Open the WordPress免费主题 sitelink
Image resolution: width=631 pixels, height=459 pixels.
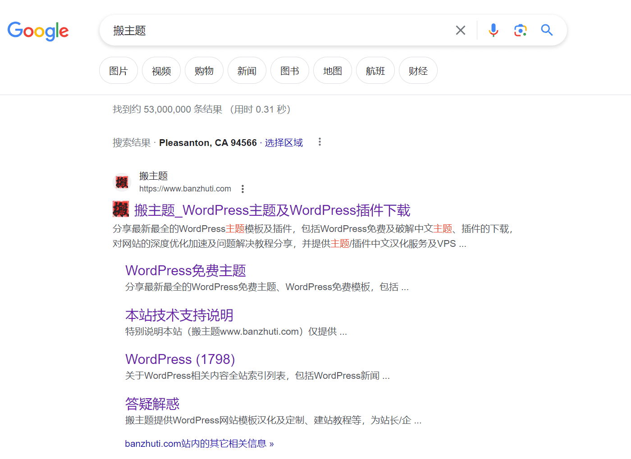point(186,270)
